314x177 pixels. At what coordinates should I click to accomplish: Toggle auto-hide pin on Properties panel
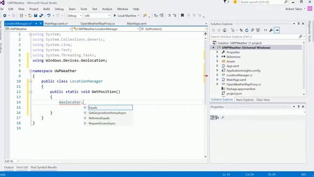298,107
